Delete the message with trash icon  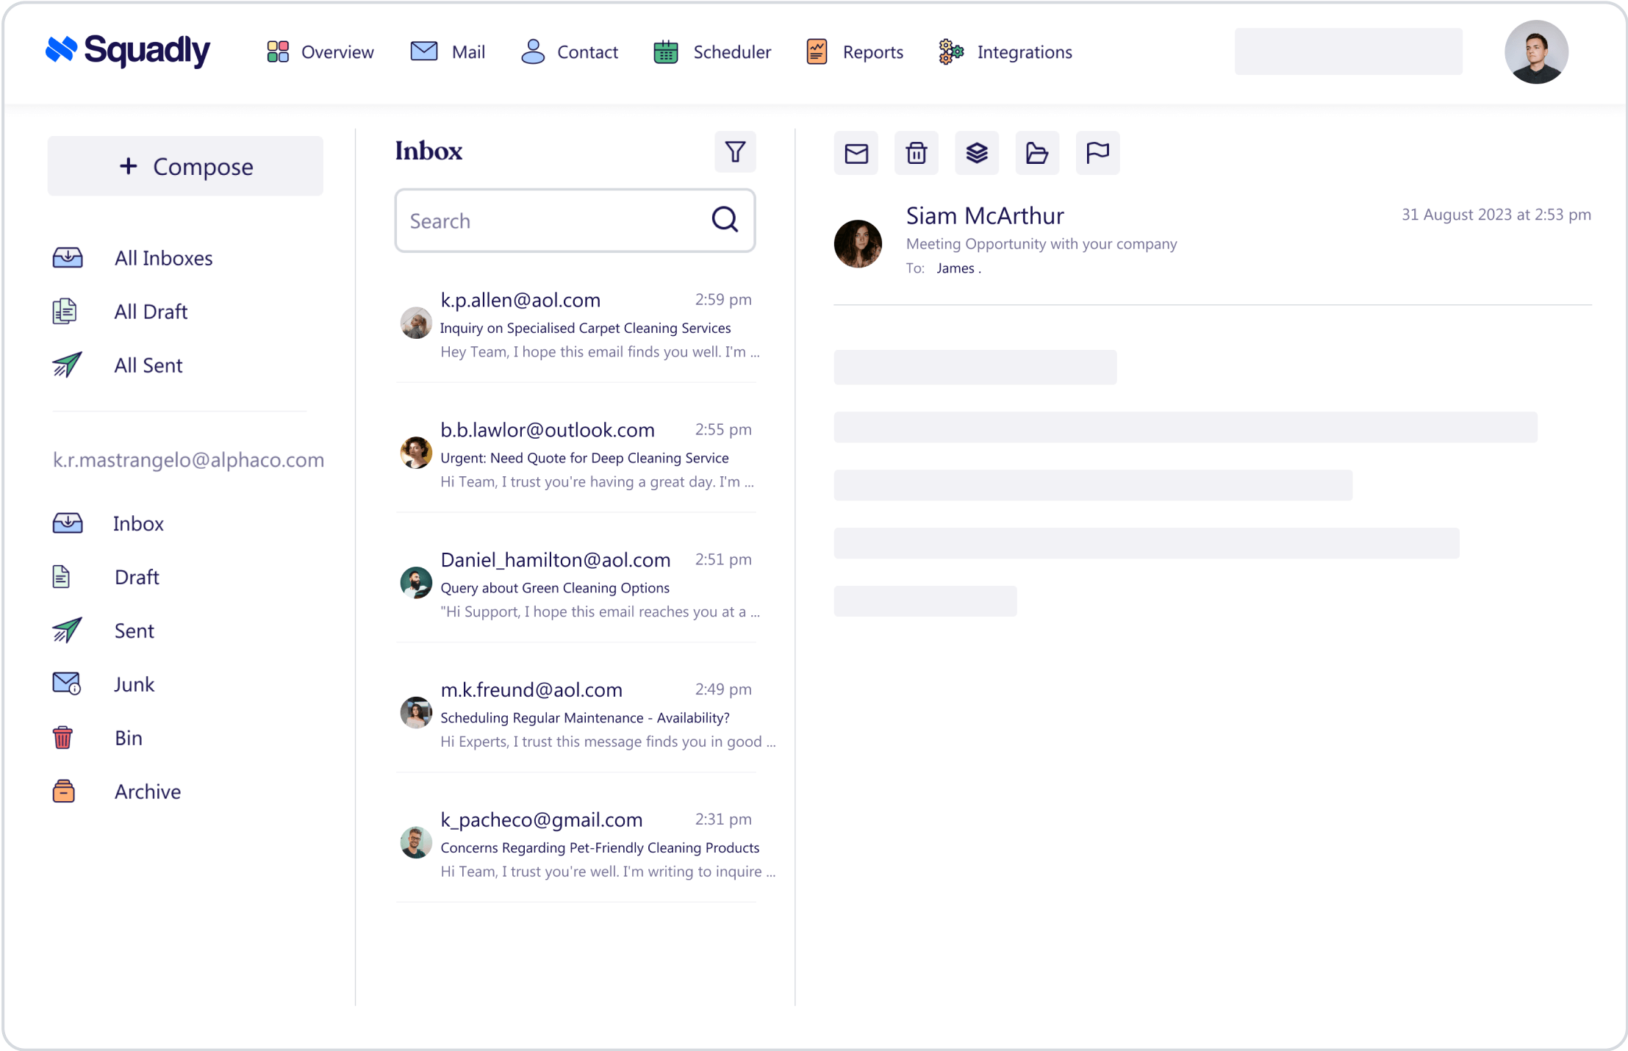(917, 153)
